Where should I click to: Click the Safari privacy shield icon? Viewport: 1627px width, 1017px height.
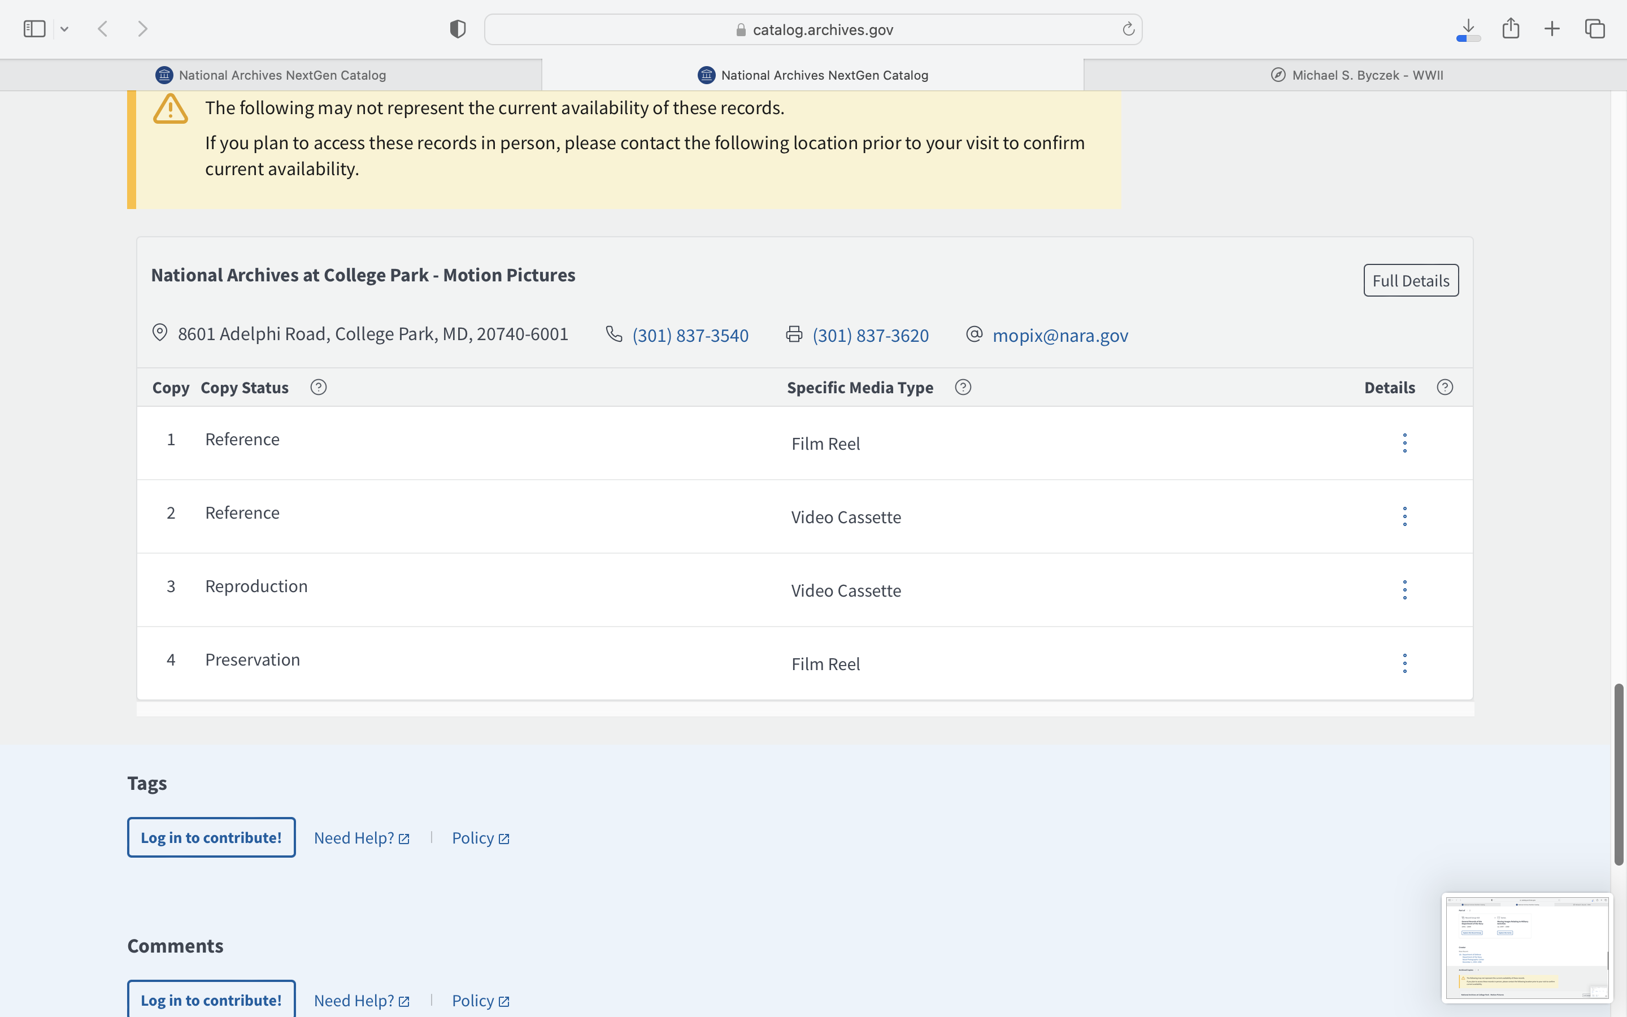(x=458, y=29)
